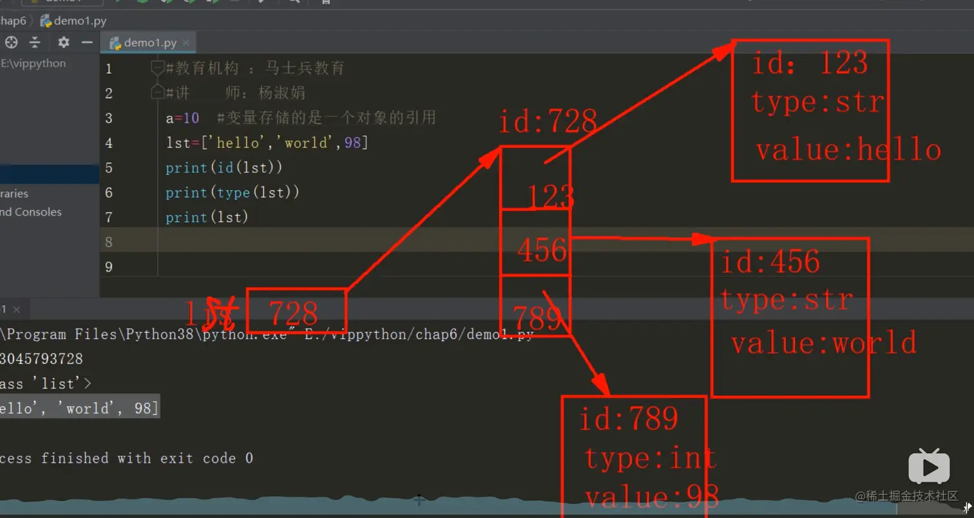Screen dimensions: 974x518
Task: Select the E:\vippython project root
Action: tap(33, 64)
